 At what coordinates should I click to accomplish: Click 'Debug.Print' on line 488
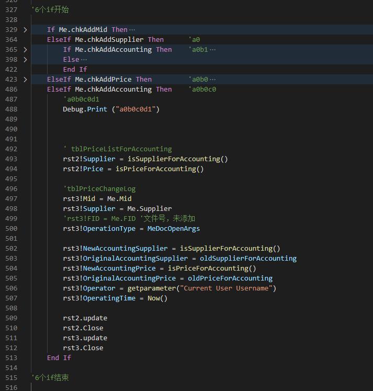(85, 109)
